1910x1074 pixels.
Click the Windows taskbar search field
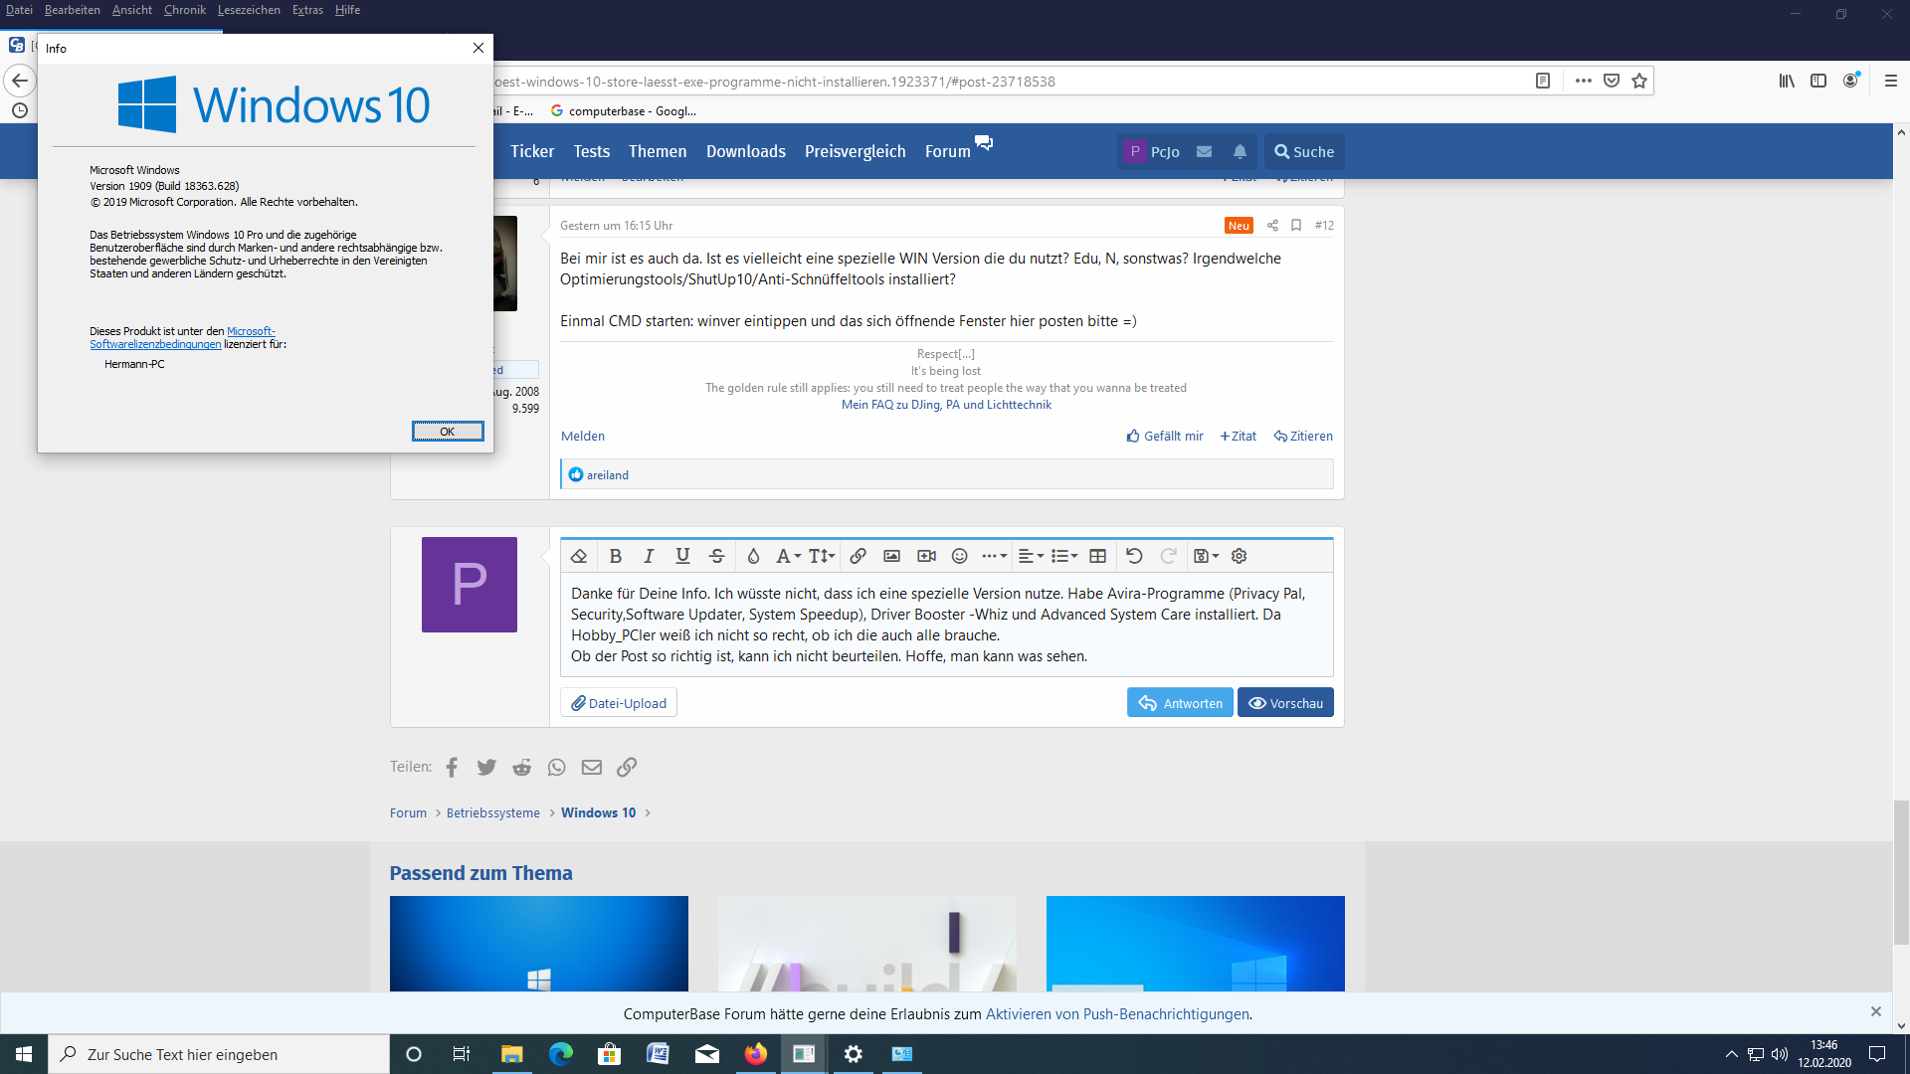pos(219,1054)
